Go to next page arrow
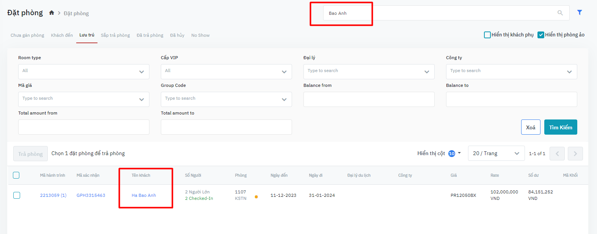This screenshot has width=597, height=234. (x=575, y=154)
